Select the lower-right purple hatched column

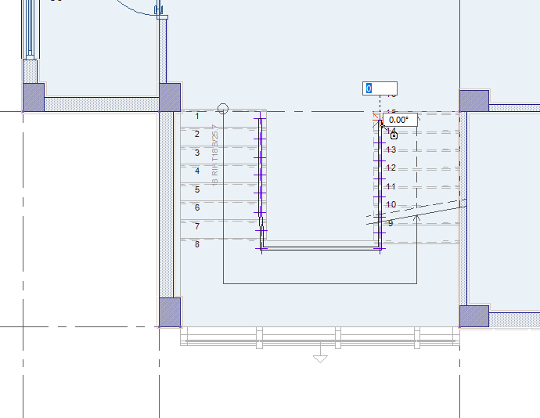click(x=473, y=316)
